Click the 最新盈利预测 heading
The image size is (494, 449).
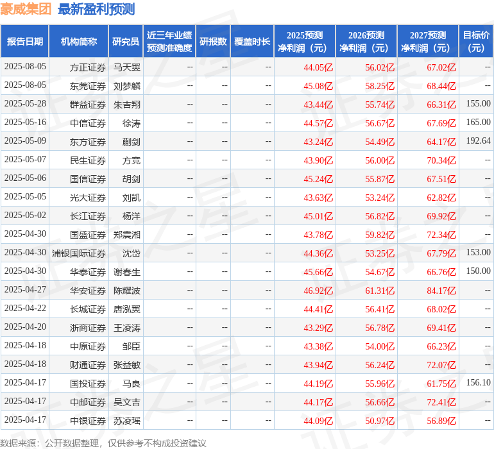click(x=96, y=9)
